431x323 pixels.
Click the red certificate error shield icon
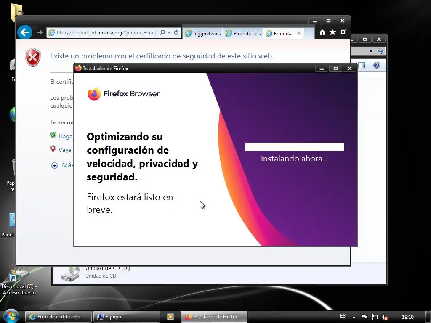click(x=33, y=57)
